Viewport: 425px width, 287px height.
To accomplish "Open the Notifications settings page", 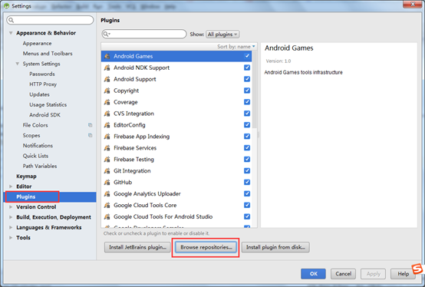I will tap(38, 146).
